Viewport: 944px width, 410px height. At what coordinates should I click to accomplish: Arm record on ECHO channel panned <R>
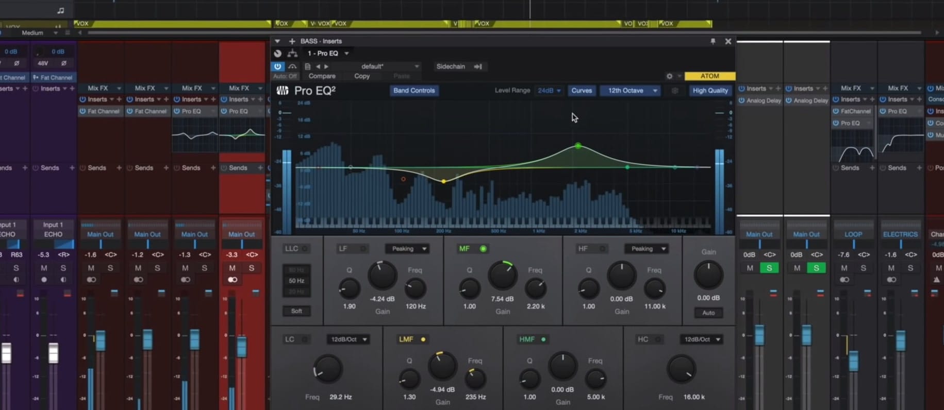44,280
